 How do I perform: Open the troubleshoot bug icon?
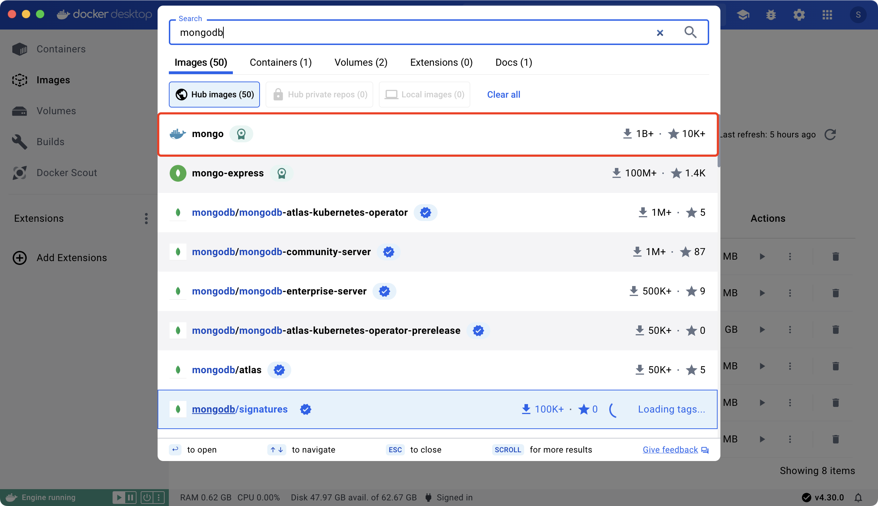tap(771, 15)
